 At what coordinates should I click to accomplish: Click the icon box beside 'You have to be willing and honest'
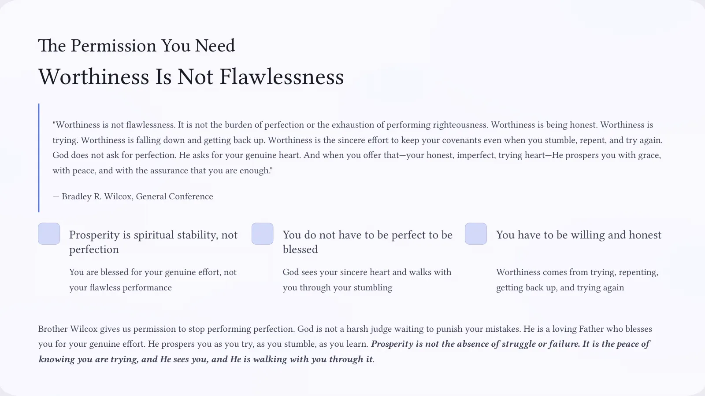point(476,234)
